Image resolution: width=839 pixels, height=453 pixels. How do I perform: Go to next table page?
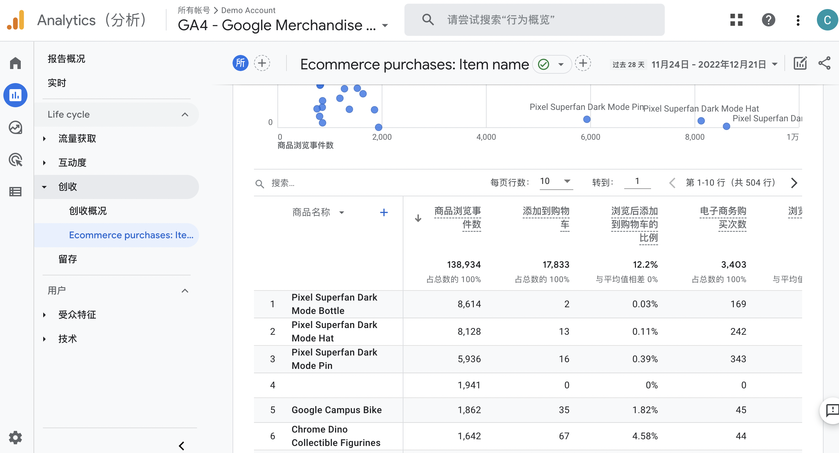794,183
